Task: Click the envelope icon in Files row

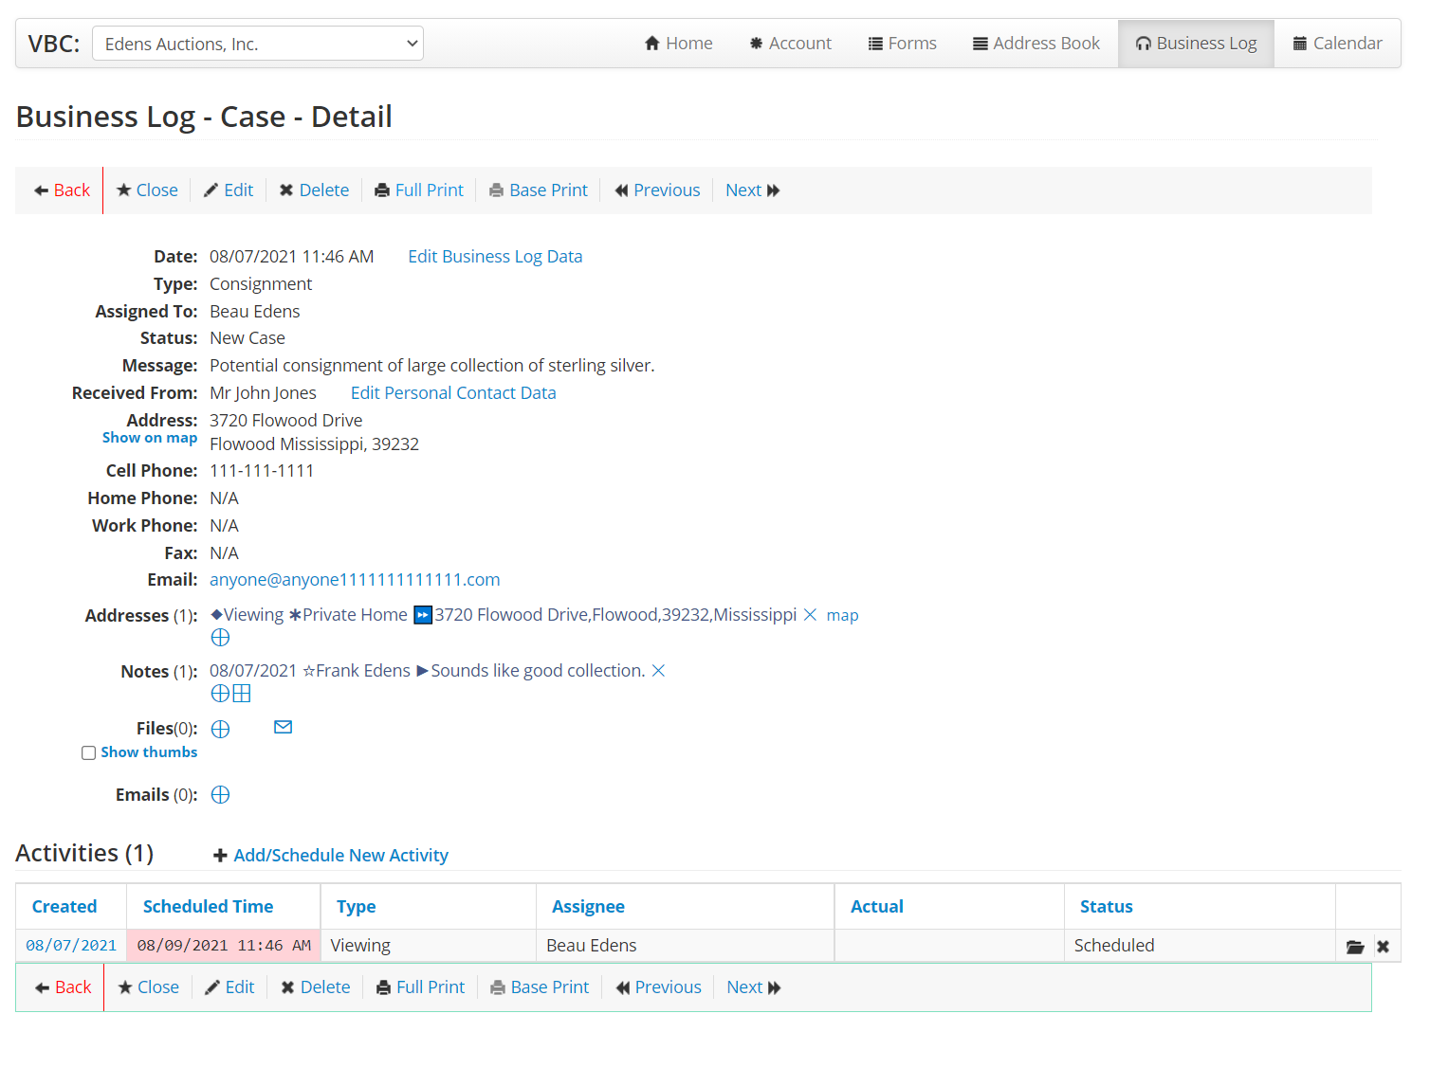Action: pyautogui.click(x=283, y=728)
